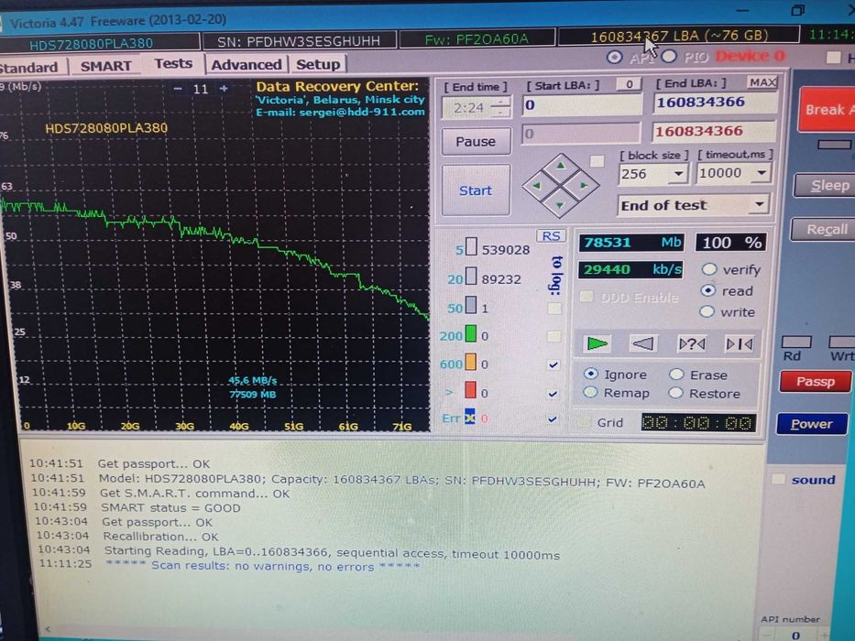Click the 5 ms block color box
Image resolution: width=855 pixels, height=641 pixels.
471,247
